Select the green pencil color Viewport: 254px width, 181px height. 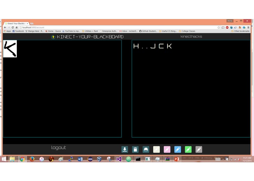(188, 149)
